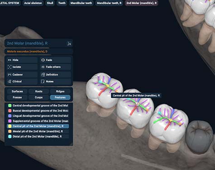
Task: Click the 2nd Molar (mandible), R panel title
Action: click(27, 44)
